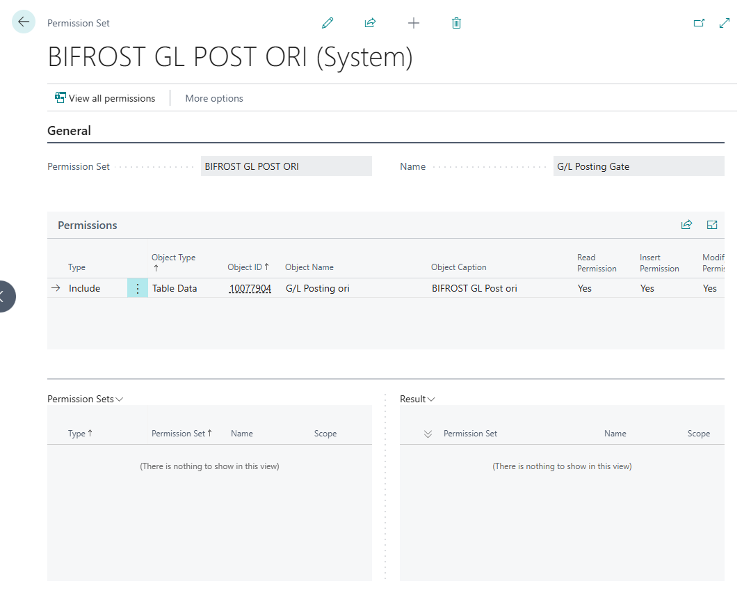Viewport: 751px width, 593px height.
Task: Go back using the arrow button
Action: pyautogui.click(x=24, y=22)
